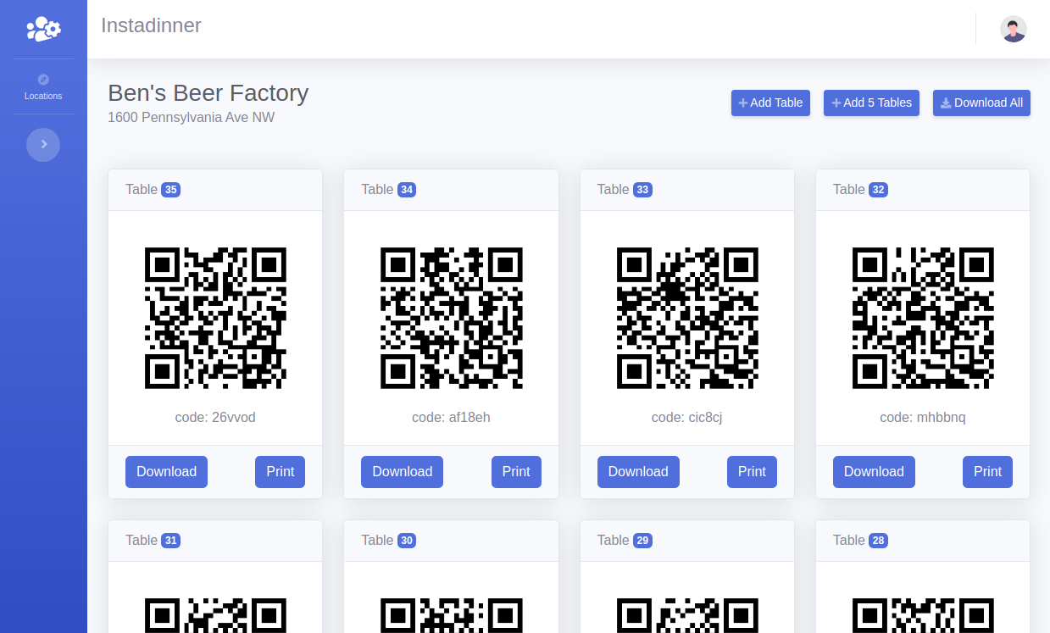Screen dimensions: 1050x633
Task: Click the Table 35 number badge
Action: click(171, 190)
